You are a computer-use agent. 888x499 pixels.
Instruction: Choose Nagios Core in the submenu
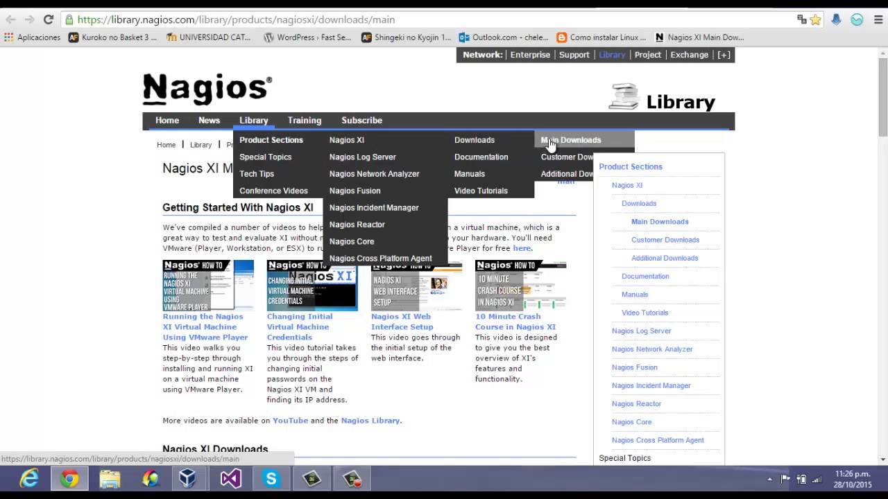352,241
